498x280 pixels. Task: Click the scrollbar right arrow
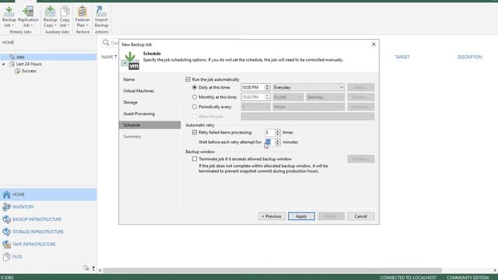[x=495, y=271]
